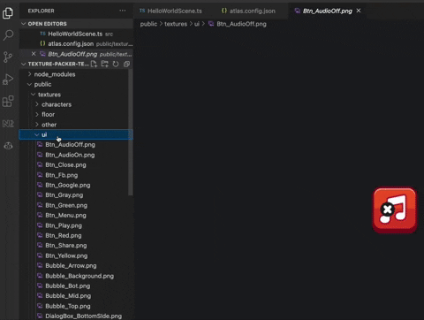The image size is (424, 320).
Task: Open Btn_AudioOff.png in file tree
Action: click(x=76, y=145)
